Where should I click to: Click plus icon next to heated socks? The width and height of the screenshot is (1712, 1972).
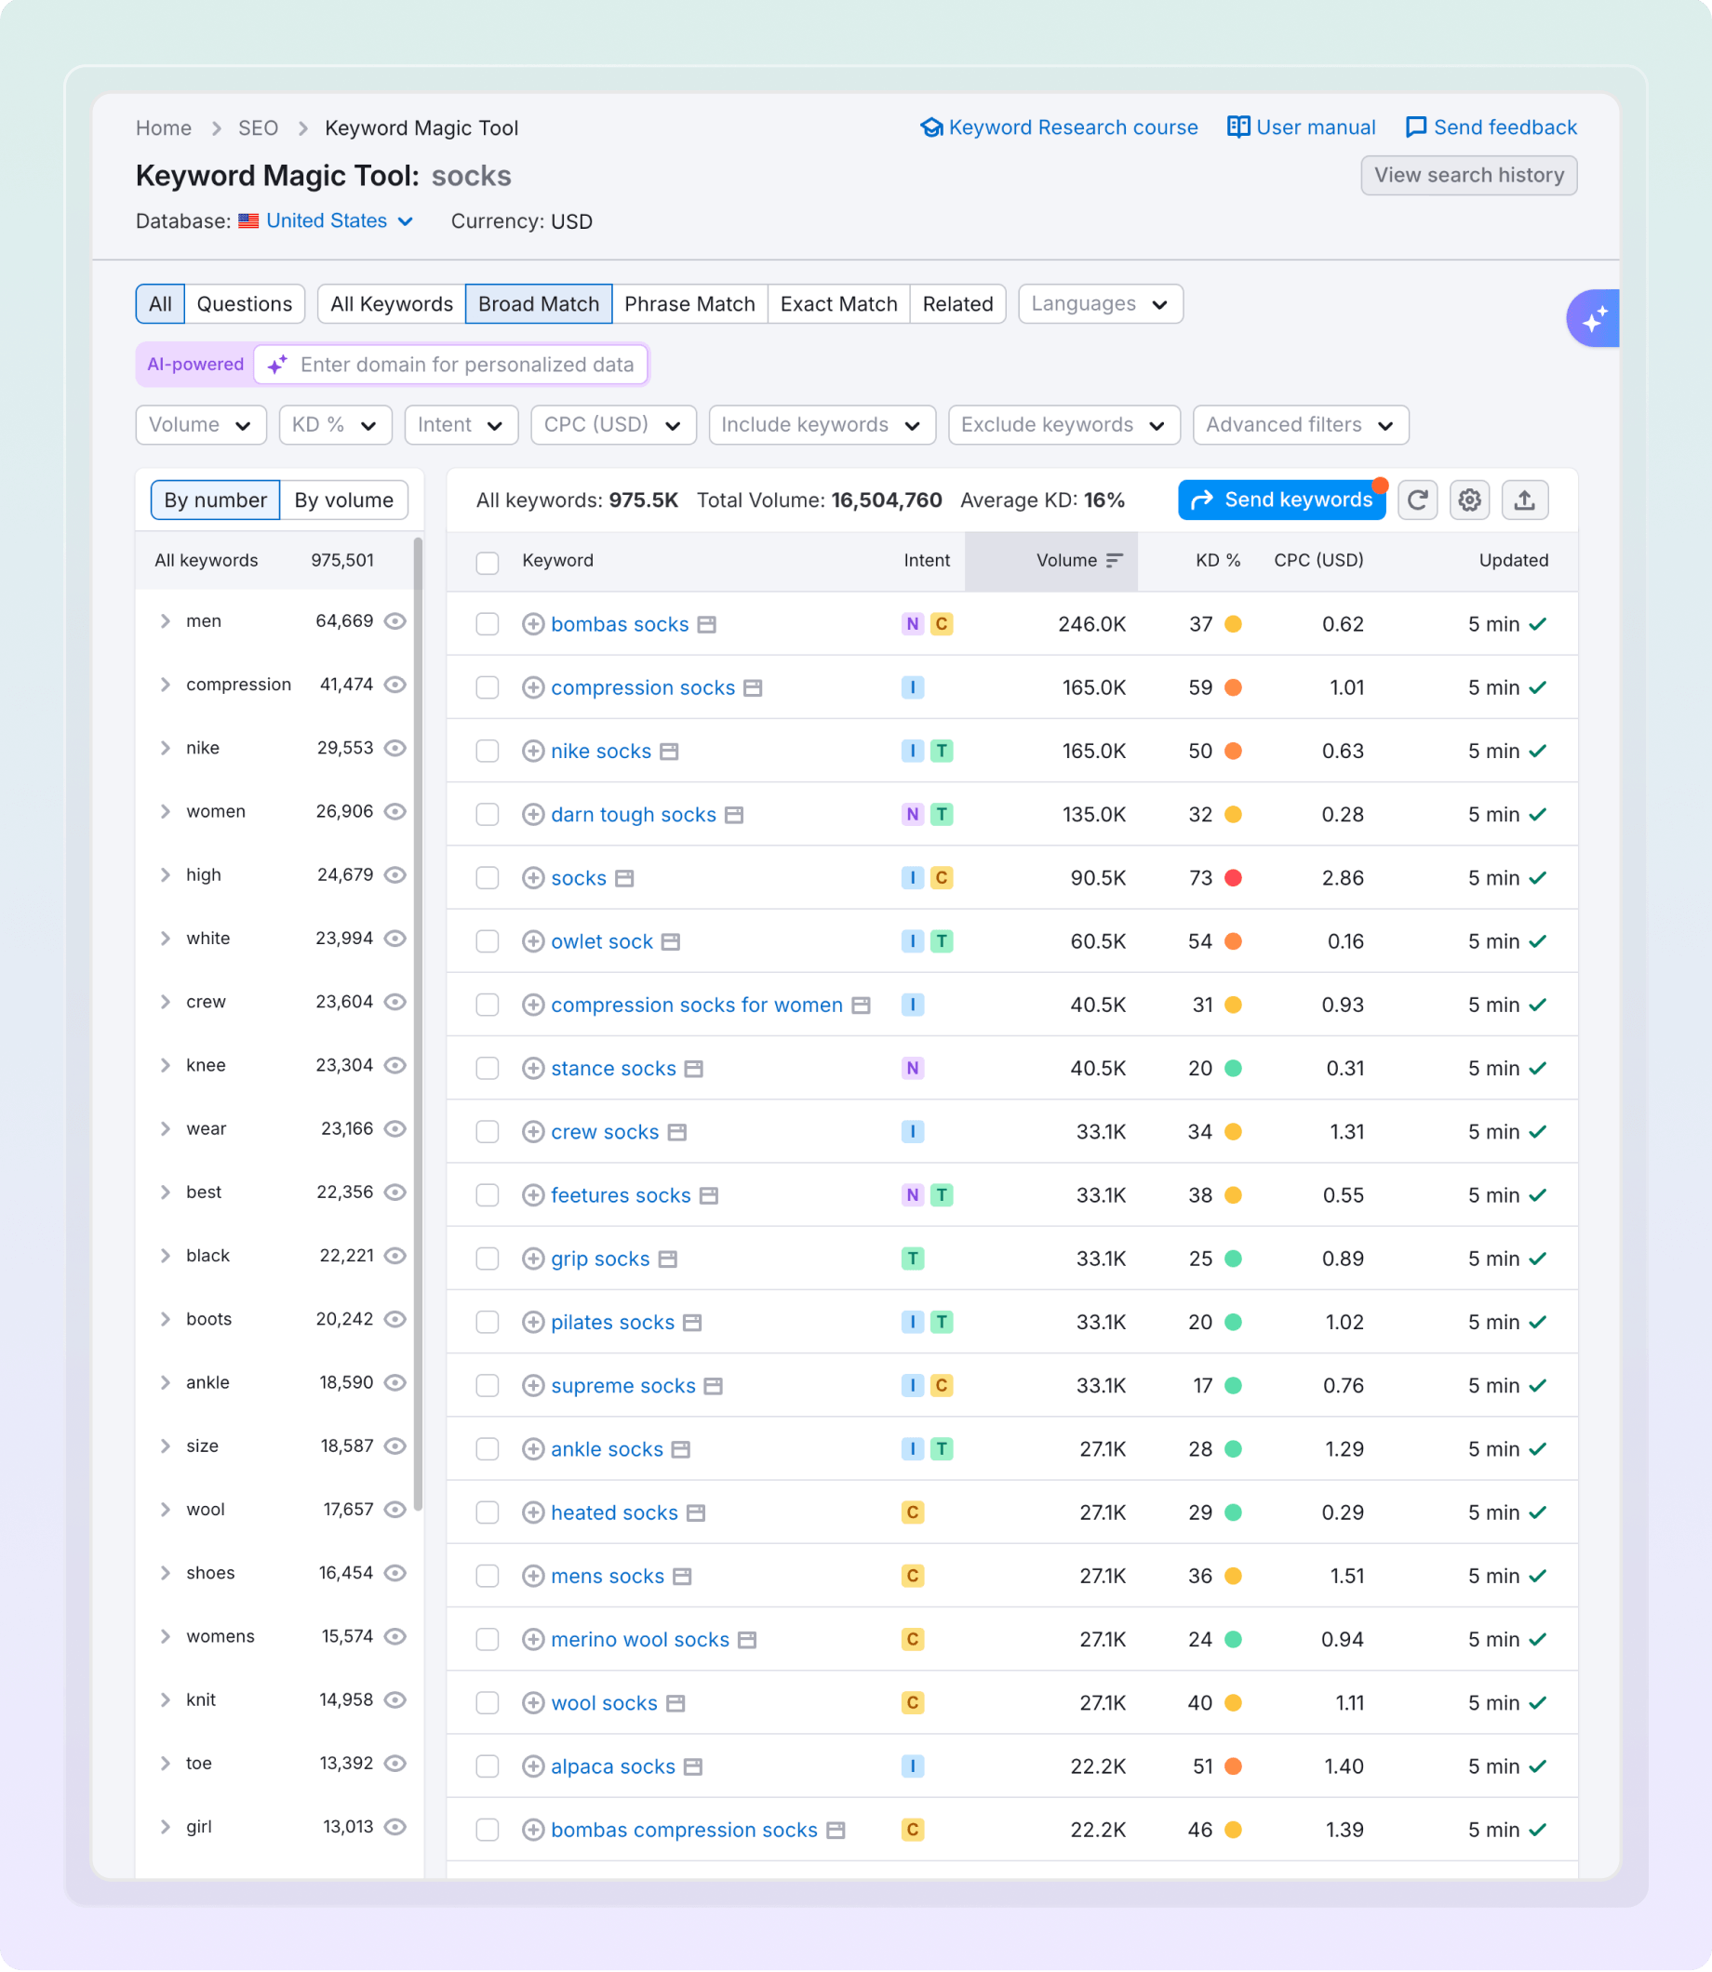(533, 1512)
